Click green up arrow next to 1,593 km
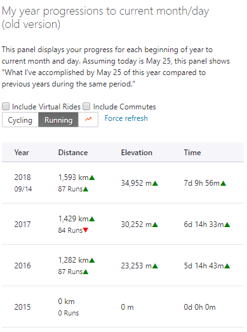This screenshot has height=332, width=247. [92, 177]
